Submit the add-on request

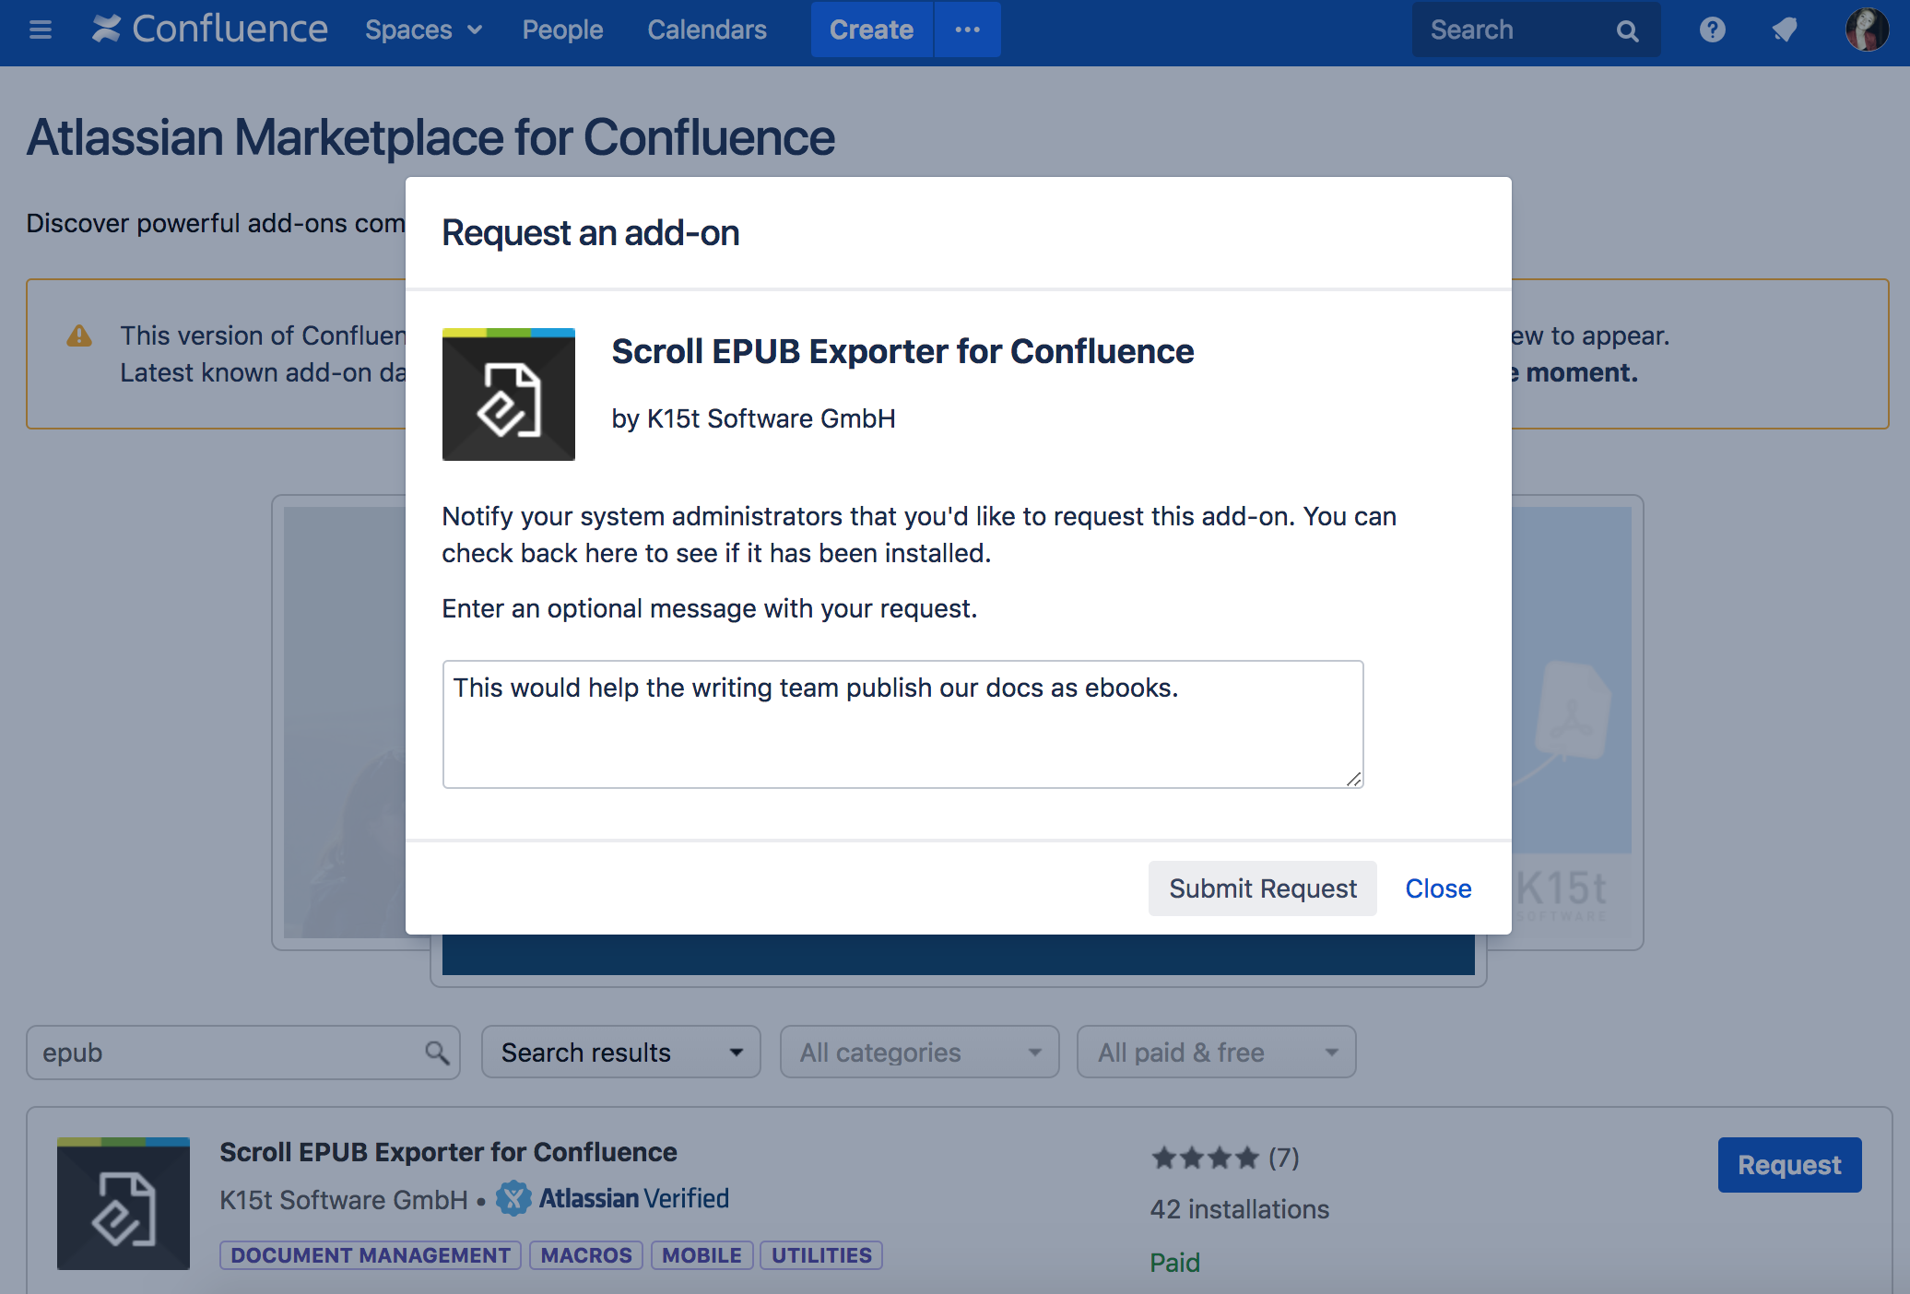click(1262, 888)
